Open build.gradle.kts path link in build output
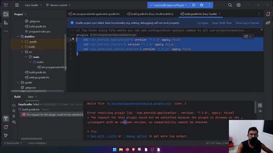Image resolution: width=273 pixels, height=153 pixels. 139,104
